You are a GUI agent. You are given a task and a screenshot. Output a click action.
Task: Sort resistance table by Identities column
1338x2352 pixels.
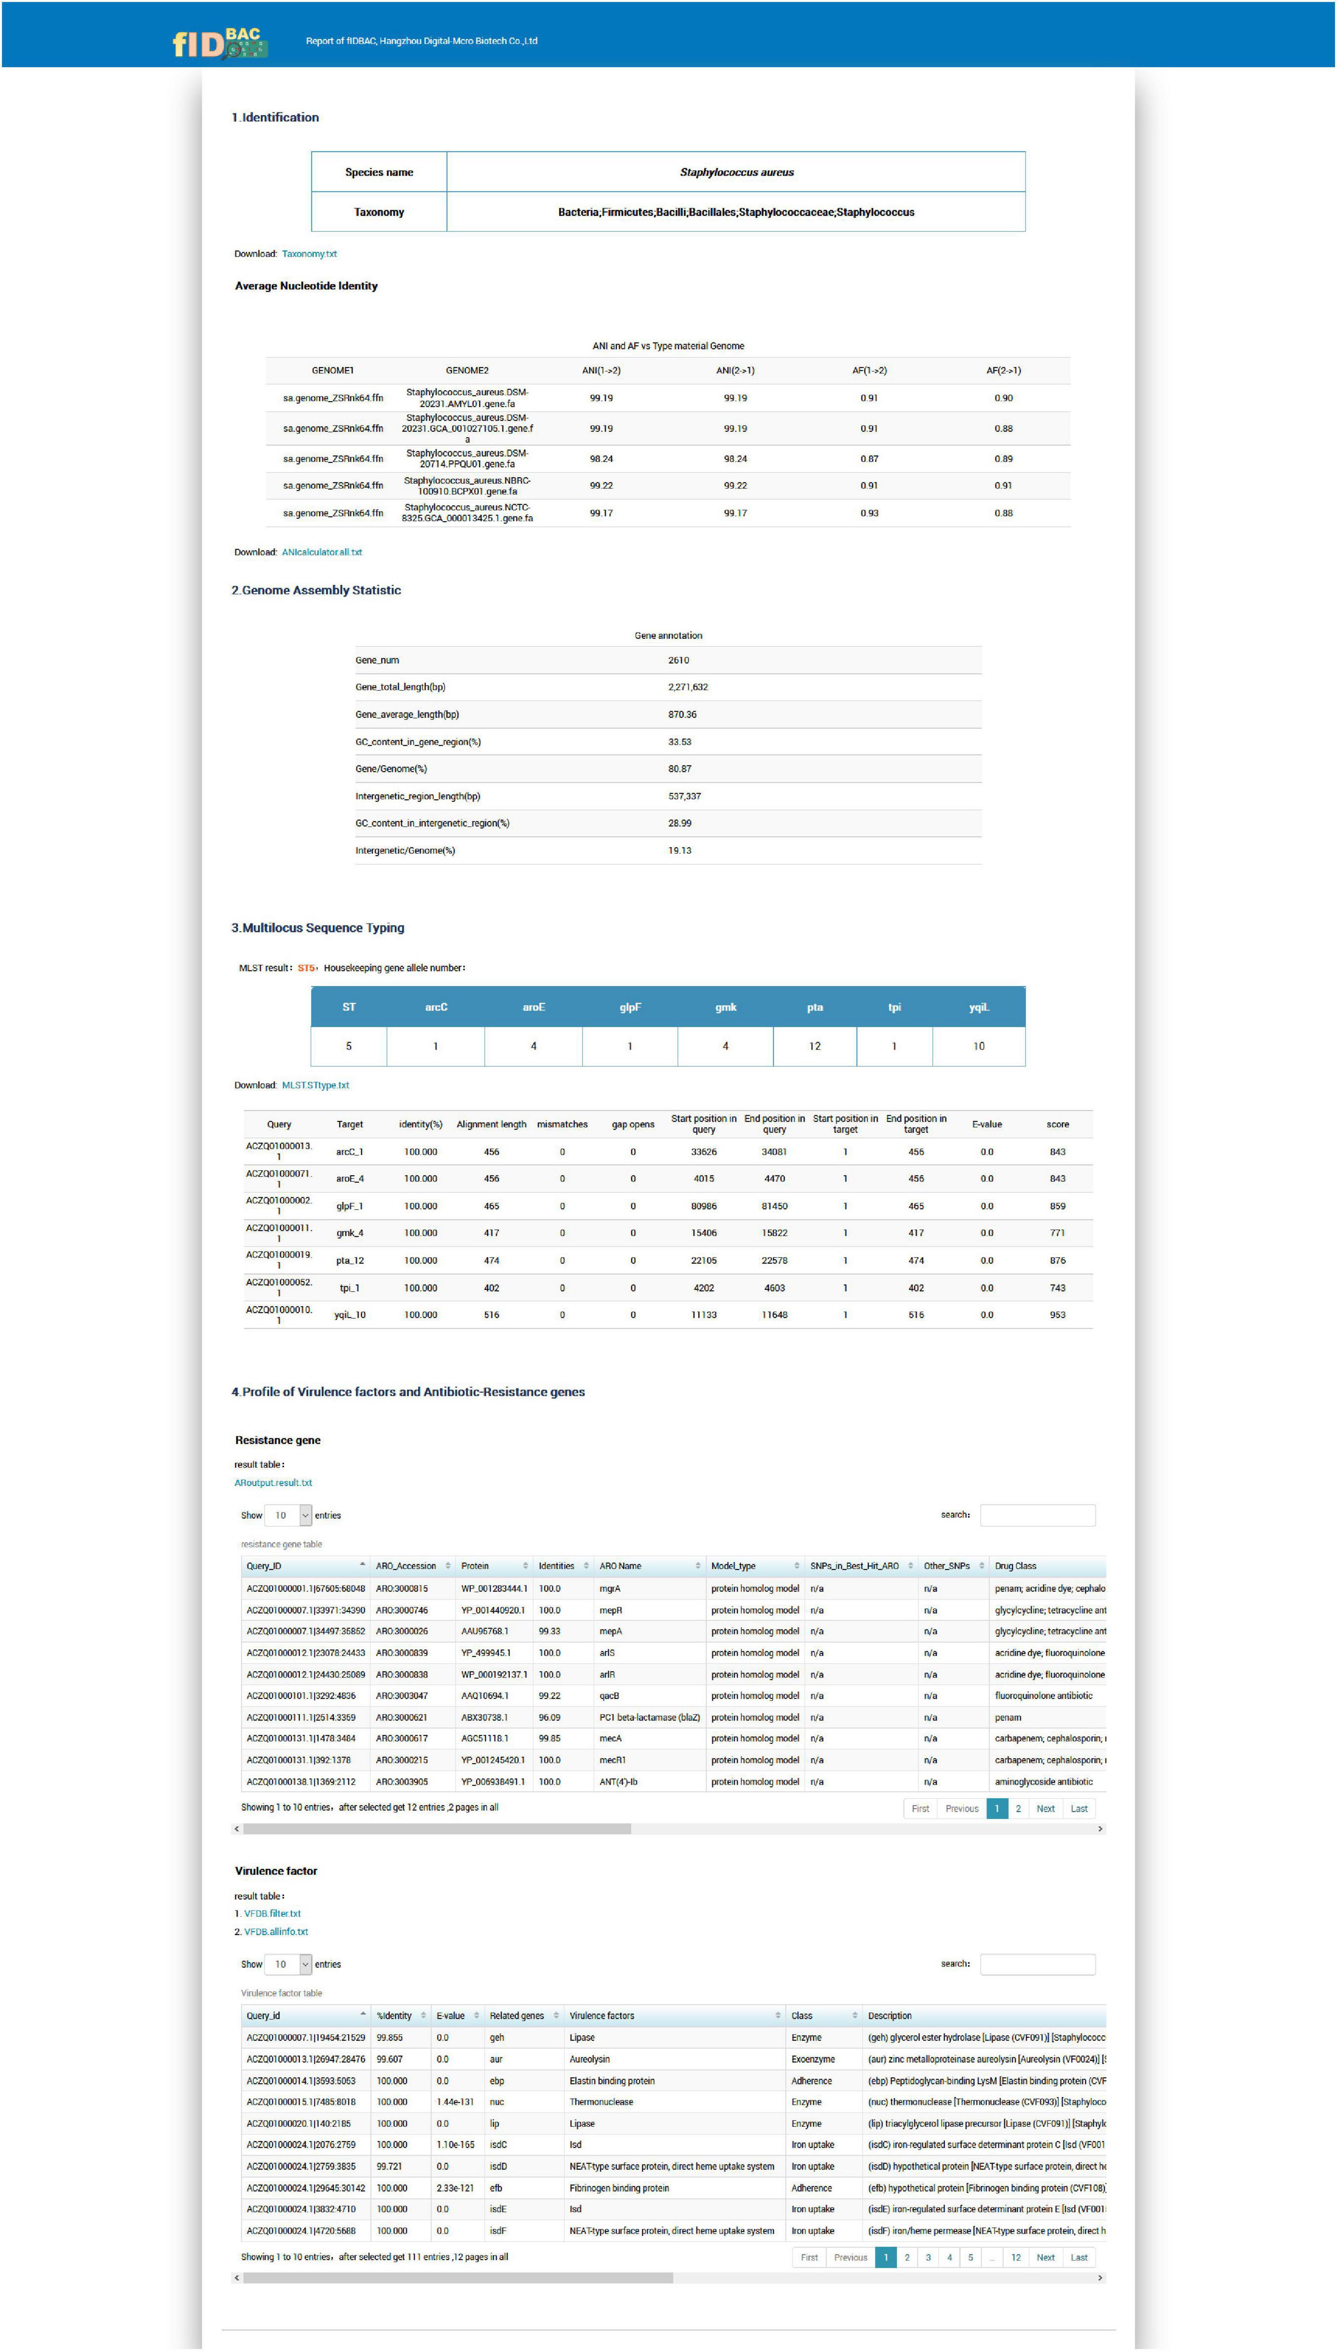(x=563, y=1566)
